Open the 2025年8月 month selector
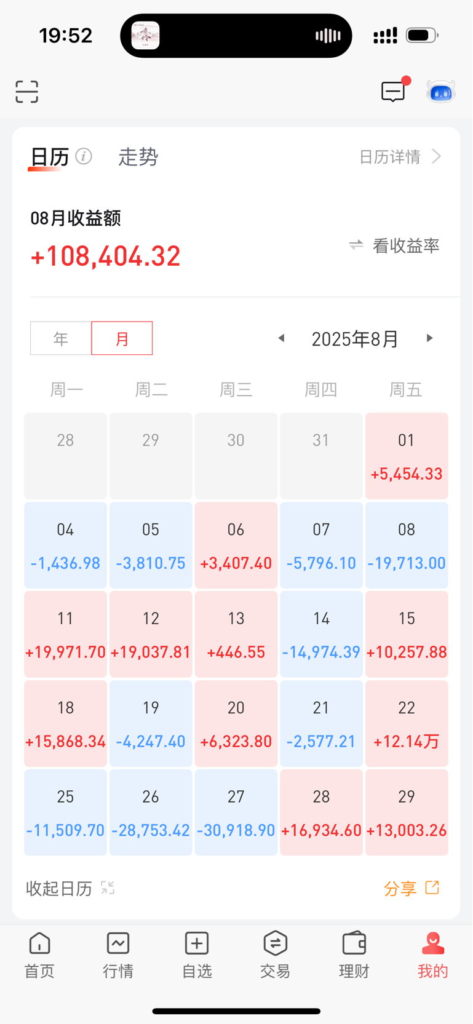473x1024 pixels. click(355, 339)
